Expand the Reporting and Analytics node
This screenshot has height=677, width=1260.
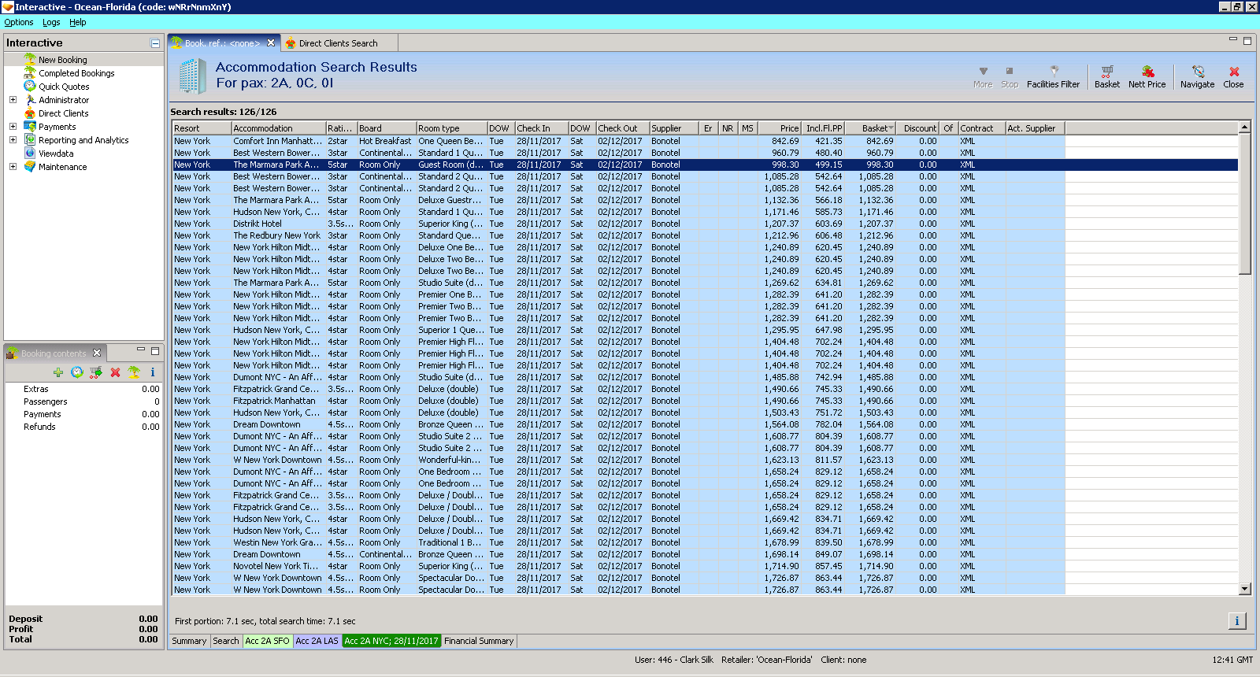pyautogui.click(x=13, y=140)
